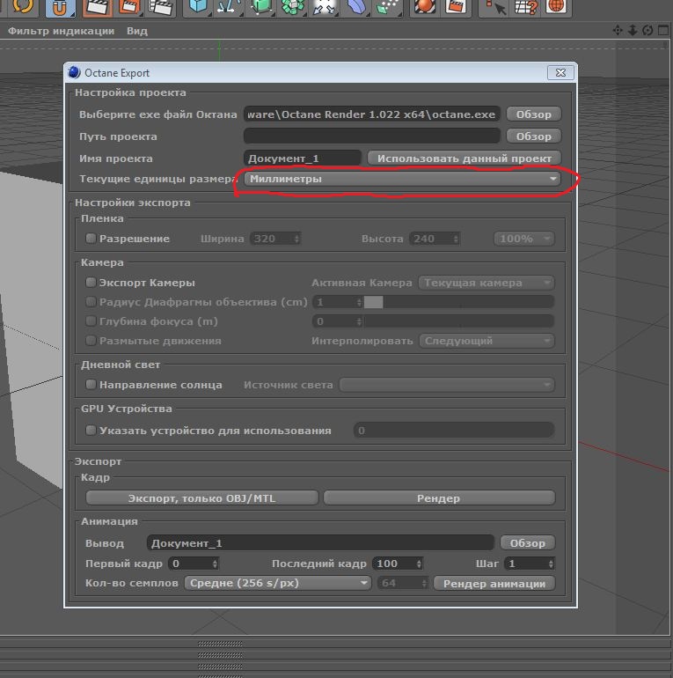673x678 pixels.
Task: Toggle the magnet Snap tool
Action: pos(60,7)
